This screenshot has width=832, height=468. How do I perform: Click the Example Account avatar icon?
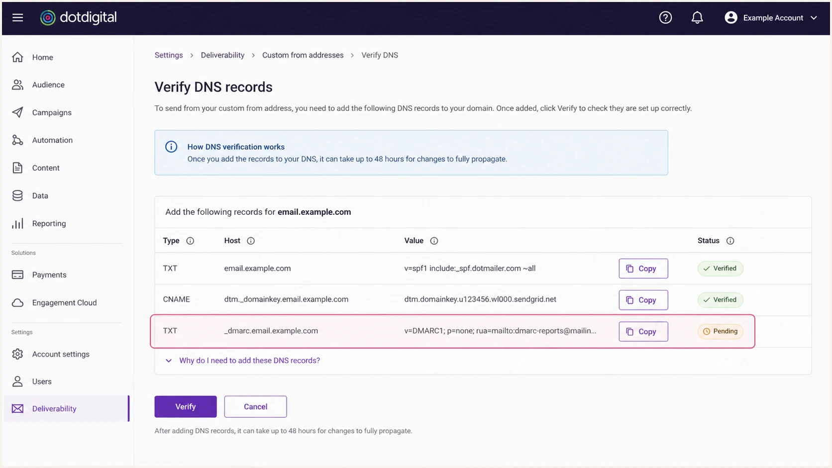point(730,18)
